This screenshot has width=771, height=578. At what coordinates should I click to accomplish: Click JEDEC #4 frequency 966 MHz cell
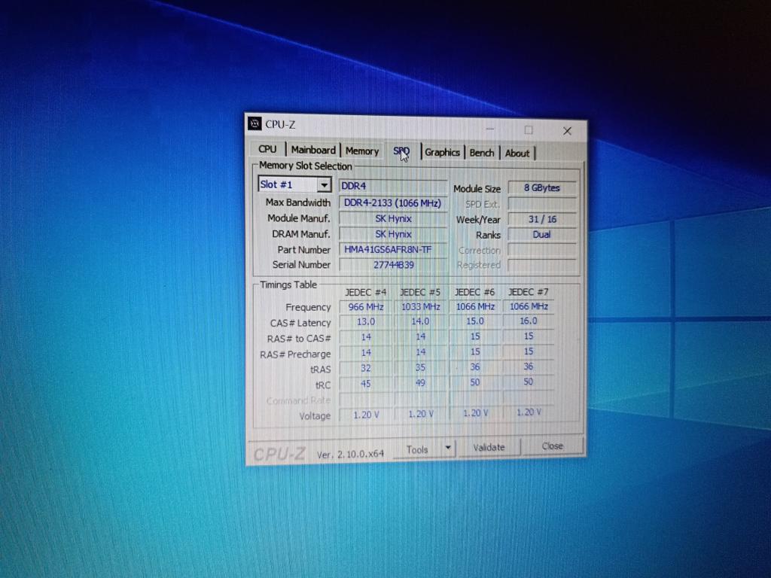click(x=366, y=307)
